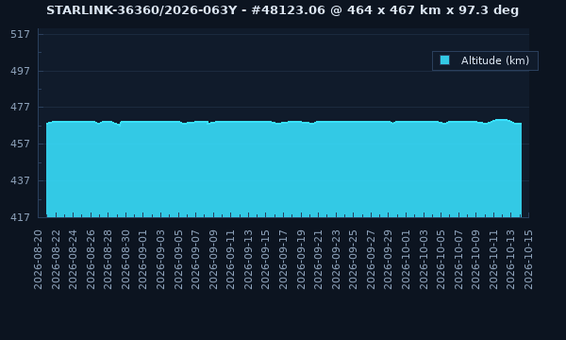
Task: Click the 417 y-axis label
Action: (20, 217)
